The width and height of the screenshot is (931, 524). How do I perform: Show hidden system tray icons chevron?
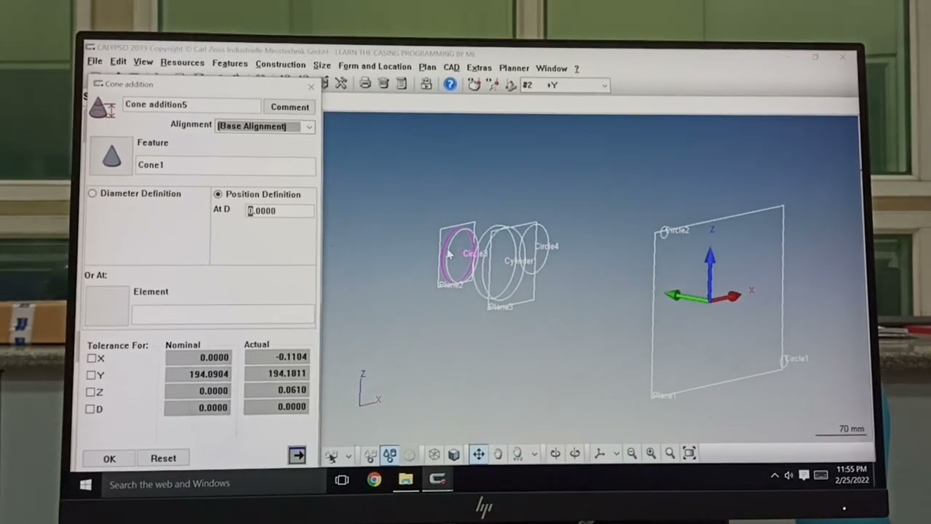pos(774,476)
